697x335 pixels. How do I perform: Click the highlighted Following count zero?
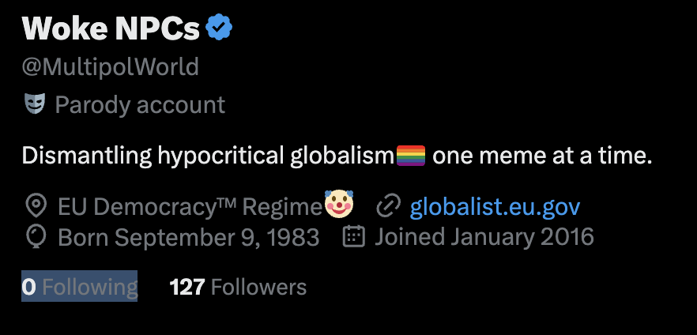28,287
